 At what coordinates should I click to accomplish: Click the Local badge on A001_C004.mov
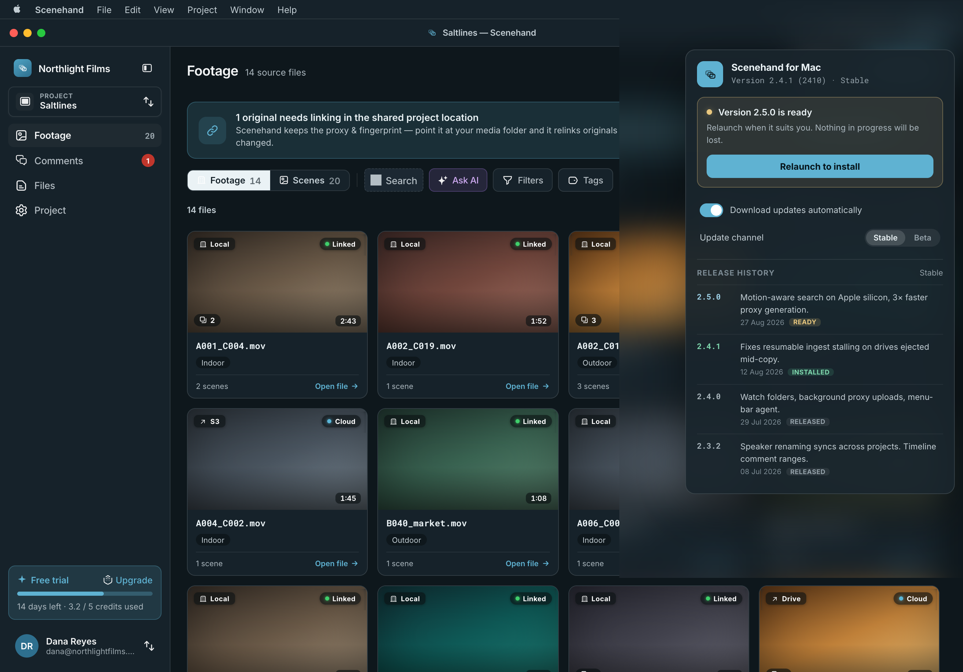point(214,244)
